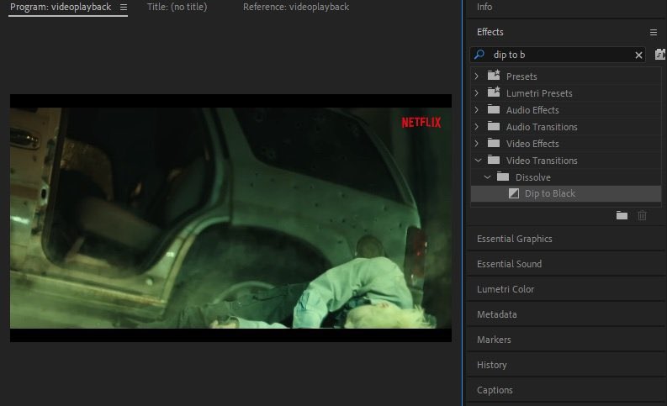Click the Video Effects folder icon
Image resolution: width=667 pixels, height=406 pixels.
[494, 143]
